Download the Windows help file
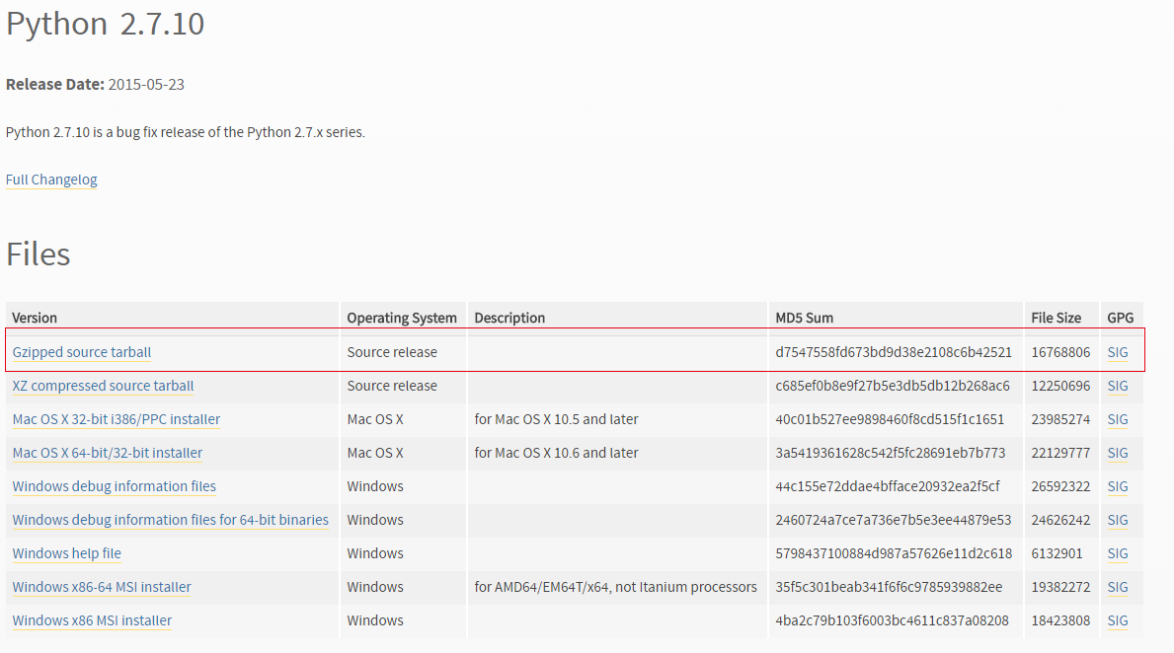 pyautogui.click(x=66, y=553)
